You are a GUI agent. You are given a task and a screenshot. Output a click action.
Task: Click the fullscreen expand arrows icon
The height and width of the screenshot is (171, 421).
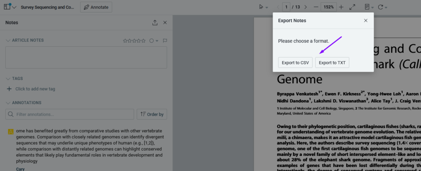tap(352, 7)
